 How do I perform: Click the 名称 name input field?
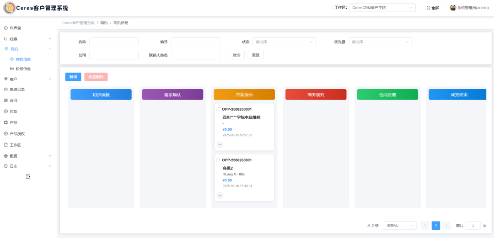(x=113, y=42)
